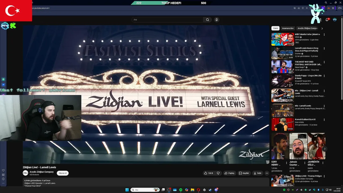Show next shorts with carousel arrow
This screenshot has width=343, height=193.
tap(325, 149)
